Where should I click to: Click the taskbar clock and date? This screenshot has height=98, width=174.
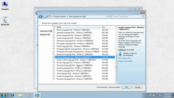[x=167, y=96]
